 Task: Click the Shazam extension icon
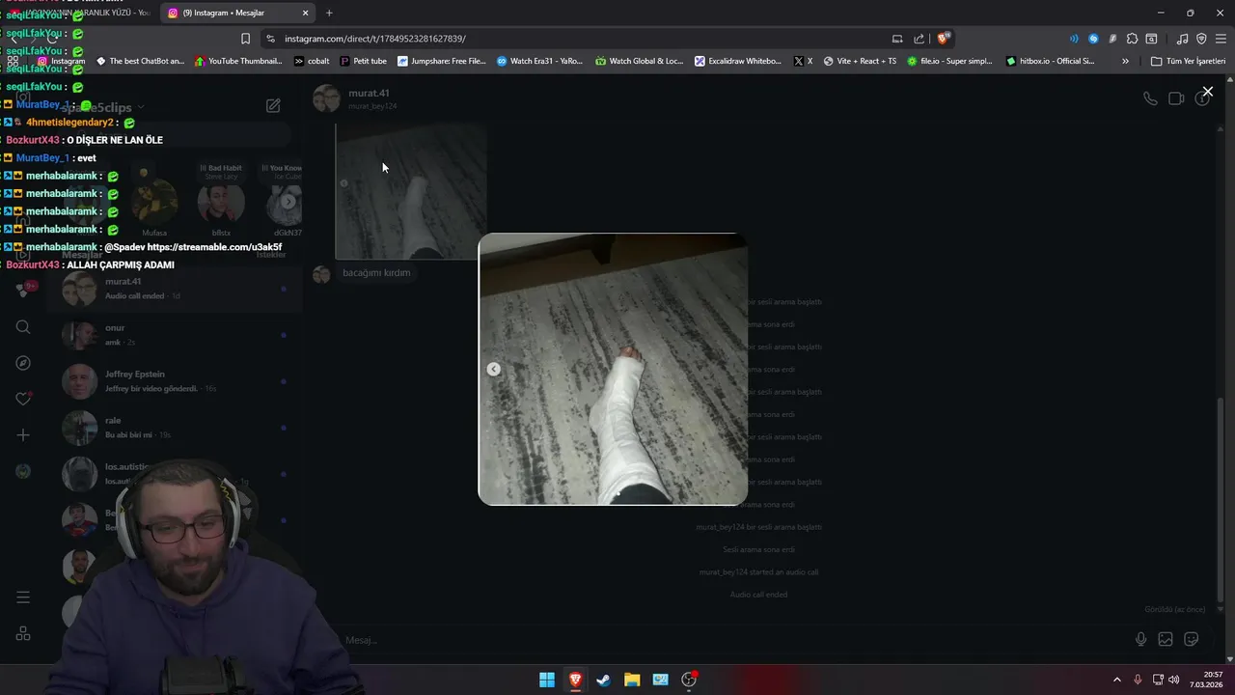(1093, 39)
